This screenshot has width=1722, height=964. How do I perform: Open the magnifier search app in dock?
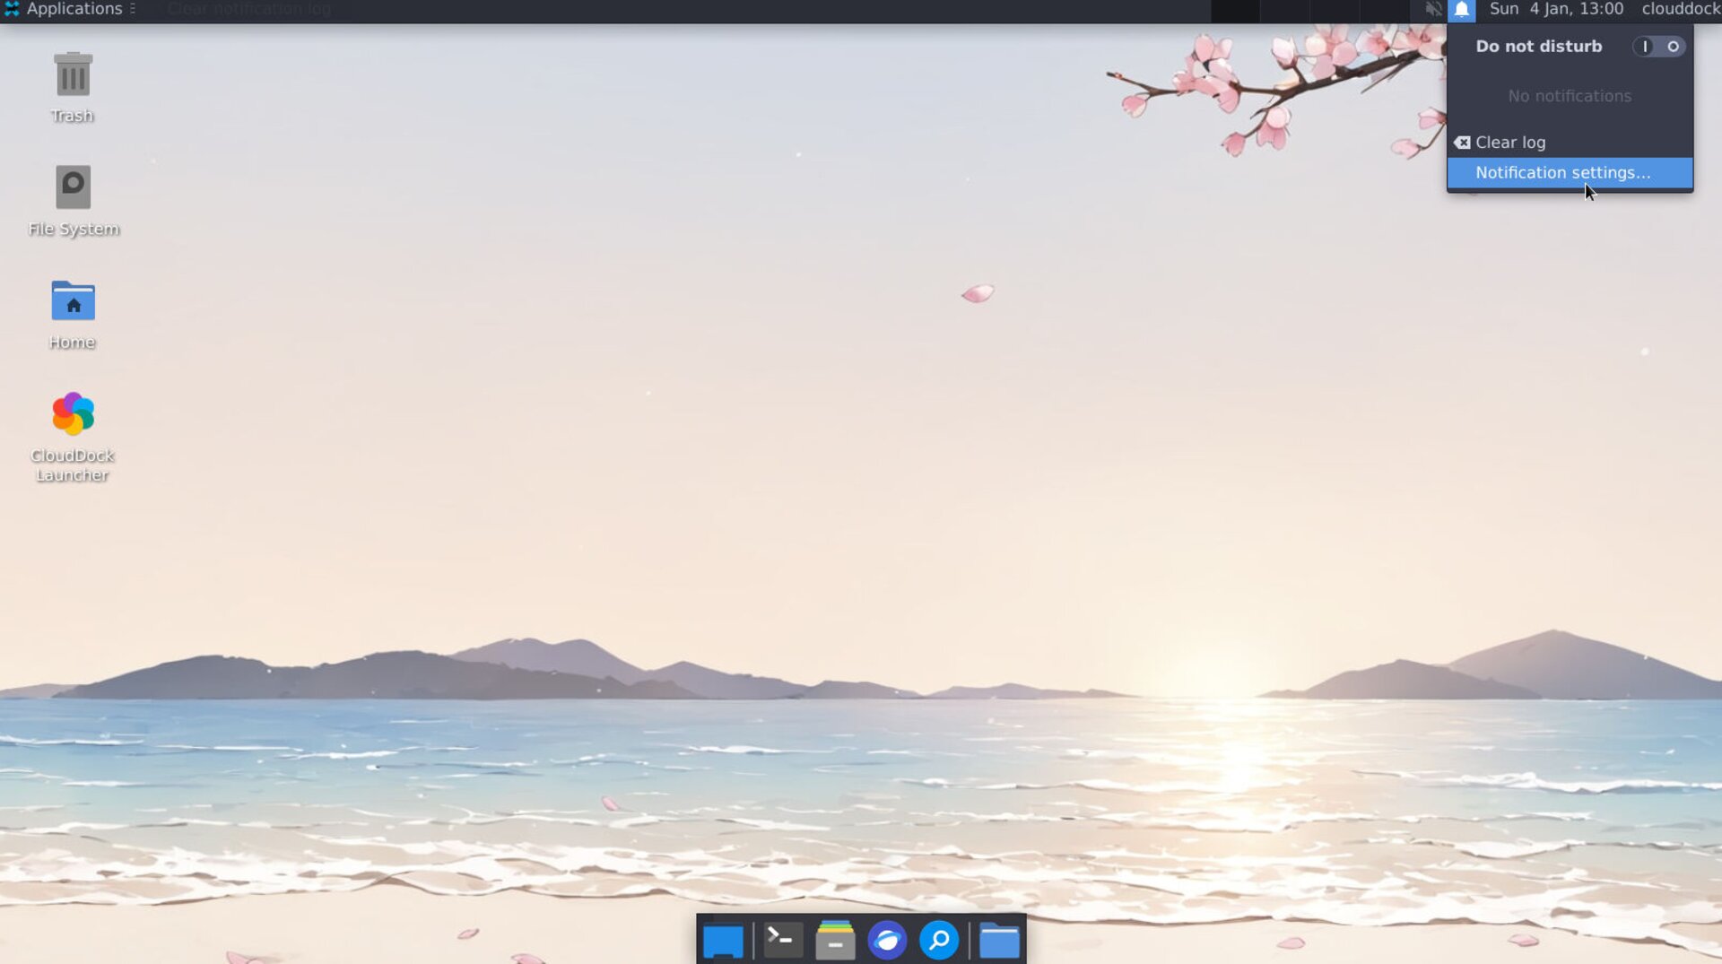[939, 941]
